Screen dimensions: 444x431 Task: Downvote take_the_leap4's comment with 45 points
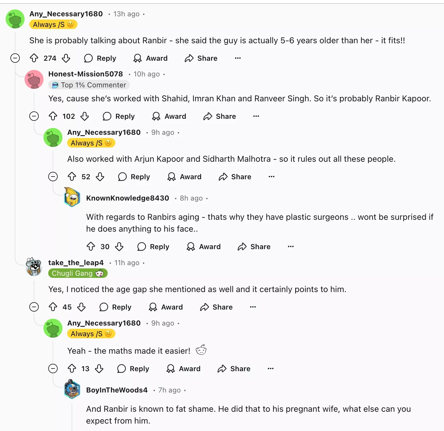point(81,307)
